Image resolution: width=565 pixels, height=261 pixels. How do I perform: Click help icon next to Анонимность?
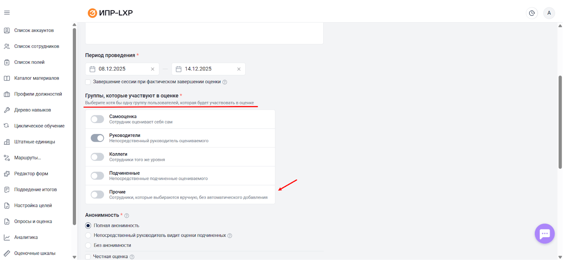[127, 216]
